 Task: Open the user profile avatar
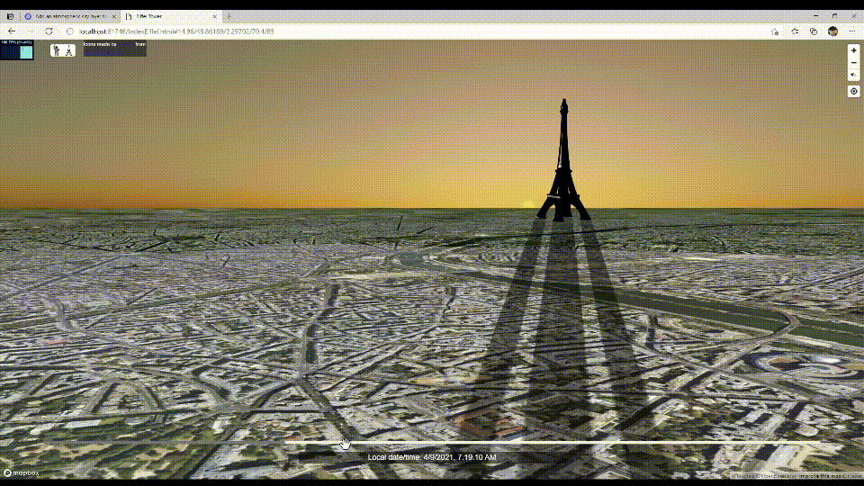[832, 31]
